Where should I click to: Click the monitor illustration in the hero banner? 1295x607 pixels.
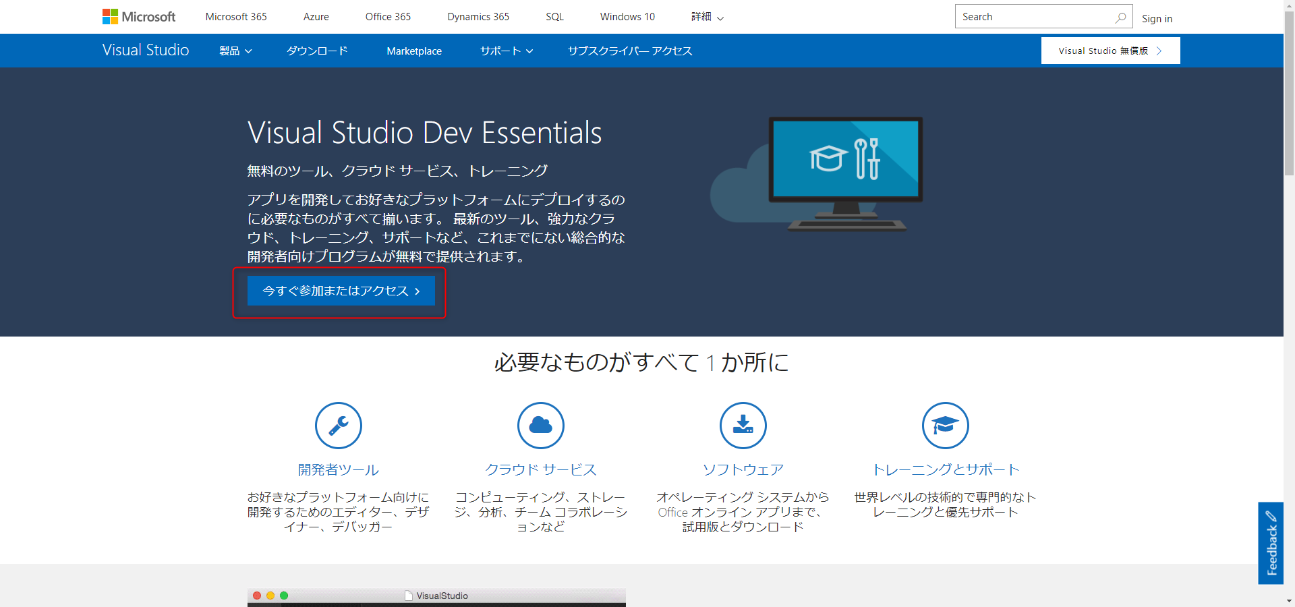846,174
